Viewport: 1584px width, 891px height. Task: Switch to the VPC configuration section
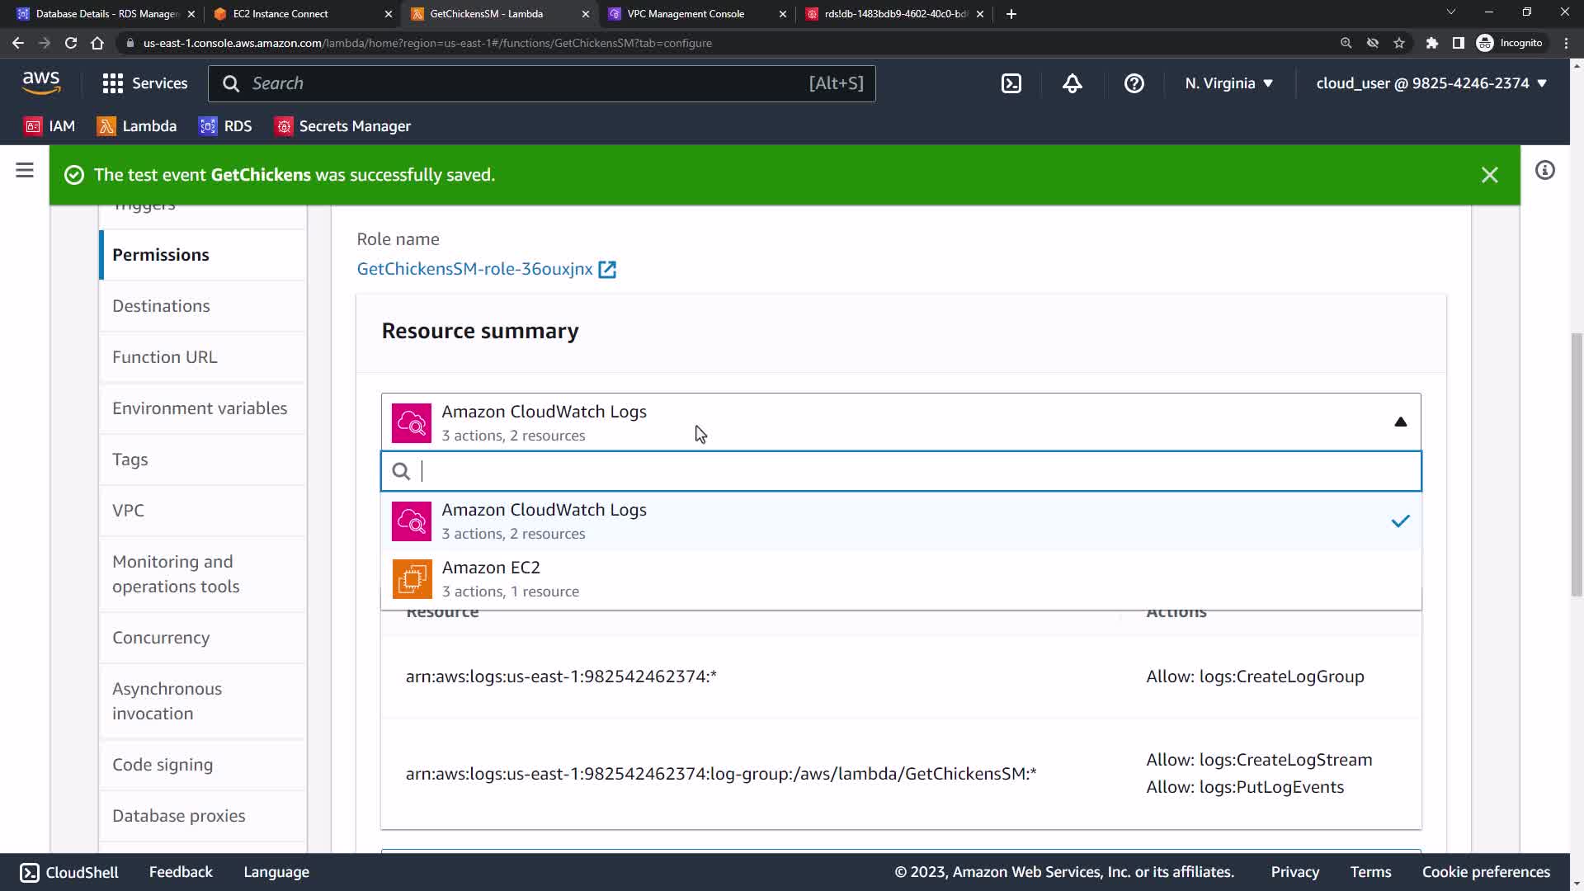pos(128,511)
